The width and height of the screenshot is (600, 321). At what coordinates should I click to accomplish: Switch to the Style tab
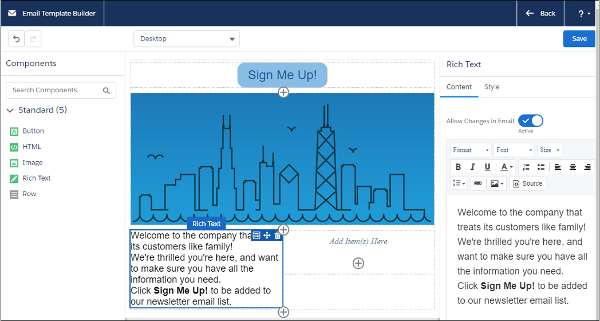(x=492, y=87)
